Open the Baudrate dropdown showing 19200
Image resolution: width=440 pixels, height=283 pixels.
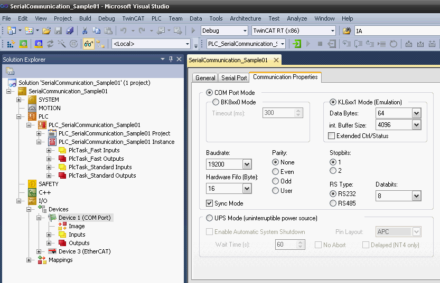pos(247,164)
